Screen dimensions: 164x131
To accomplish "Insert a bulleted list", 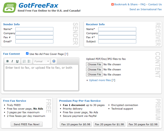I will pyautogui.click(x=29, y=61).
